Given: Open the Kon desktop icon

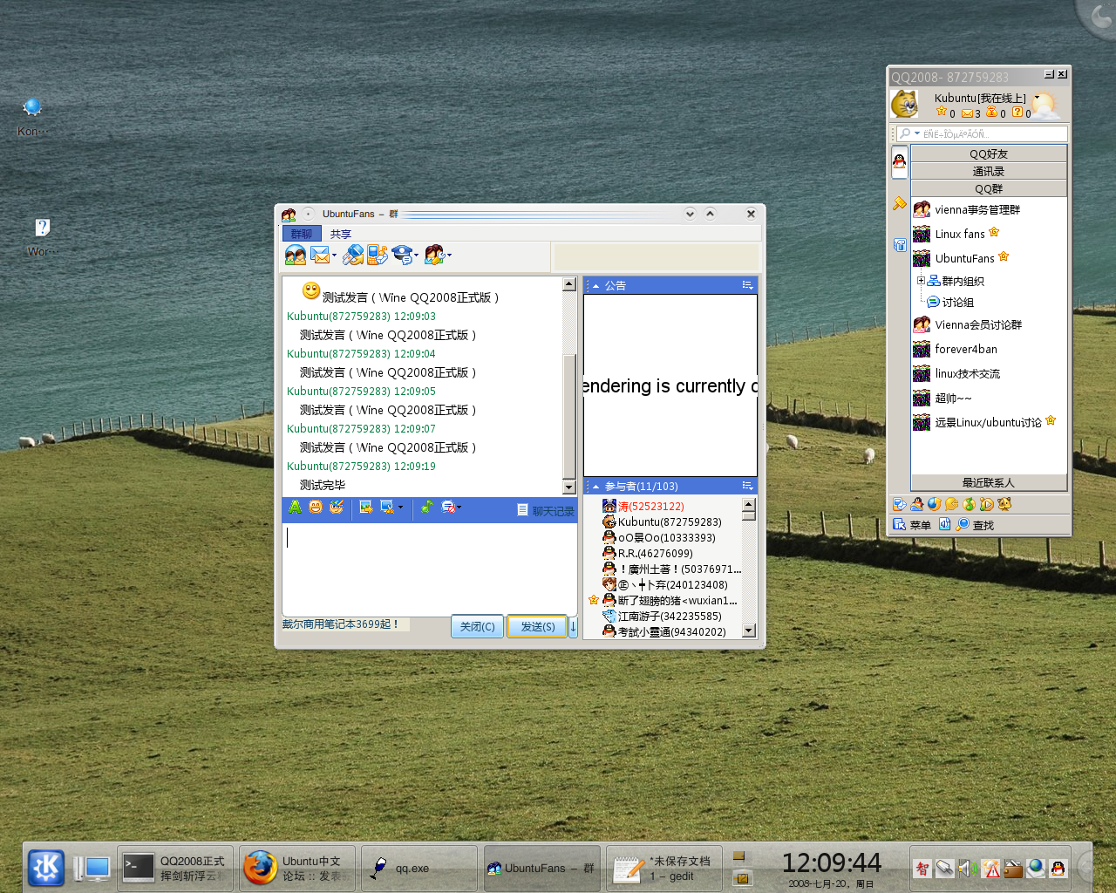Looking at the screenshot, I should pyautogui.click(x=33, y=117).
